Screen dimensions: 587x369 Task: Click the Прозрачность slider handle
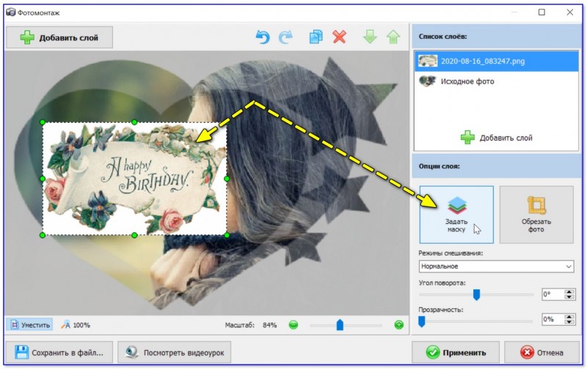[x=421, y=321]
